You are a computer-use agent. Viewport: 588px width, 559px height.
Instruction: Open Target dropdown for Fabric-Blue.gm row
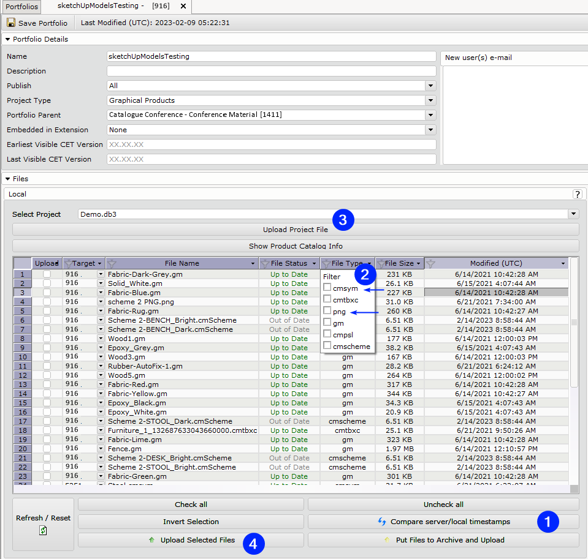(x=101, y=293)
